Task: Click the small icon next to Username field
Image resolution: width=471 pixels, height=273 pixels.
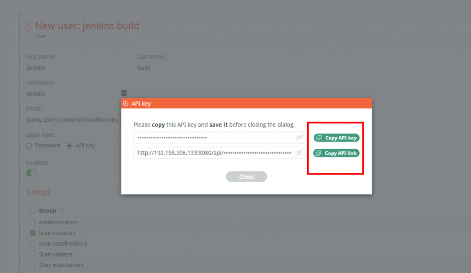Action: click(x=124, y=93)
